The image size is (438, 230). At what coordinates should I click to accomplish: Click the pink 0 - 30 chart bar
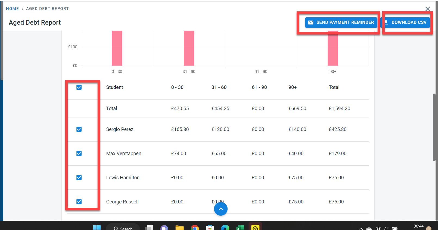click(x=117, y=49)
